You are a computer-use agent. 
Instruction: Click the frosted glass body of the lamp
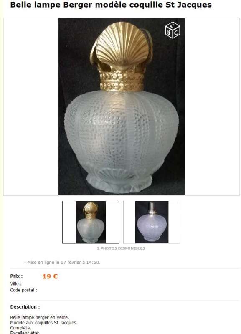pyautogui.click(x=122, y=129)
